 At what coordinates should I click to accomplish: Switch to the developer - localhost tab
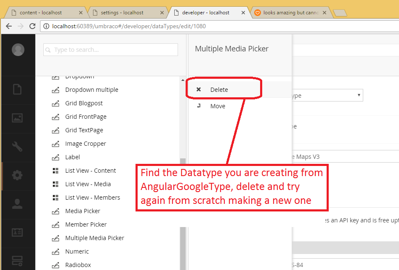click(209, 13)
